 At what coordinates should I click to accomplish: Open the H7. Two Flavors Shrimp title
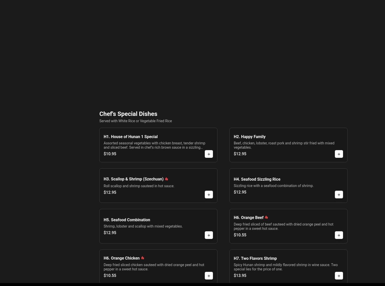[255, 258]
